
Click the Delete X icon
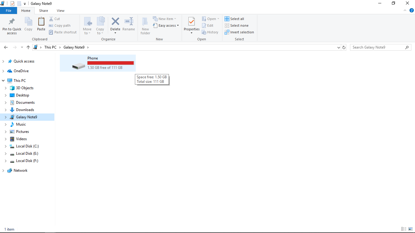(x=115, y=22)
